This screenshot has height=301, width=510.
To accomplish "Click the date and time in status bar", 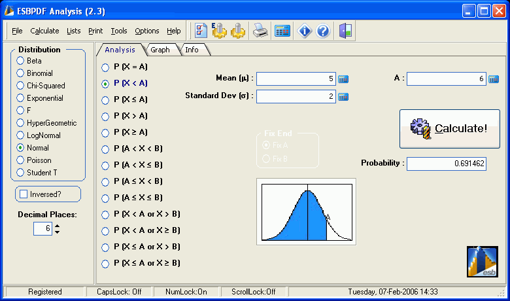I will tap(393, 292).
